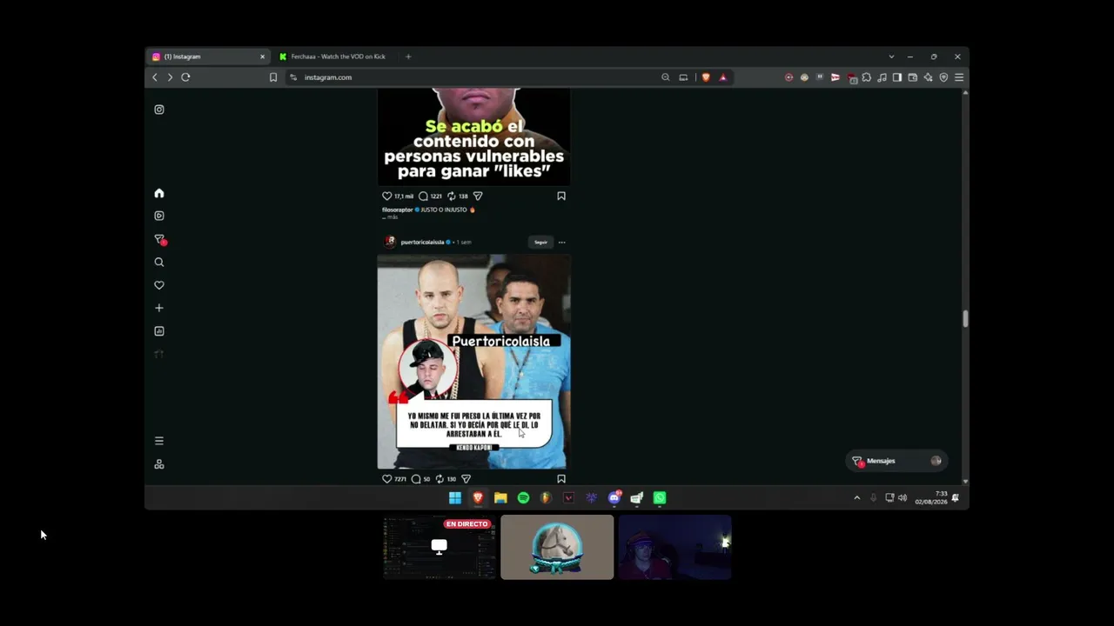This screenshot has height=626, width=1114.
Task: Open the browser extensions puzzle icon
Action: point(867,77)
